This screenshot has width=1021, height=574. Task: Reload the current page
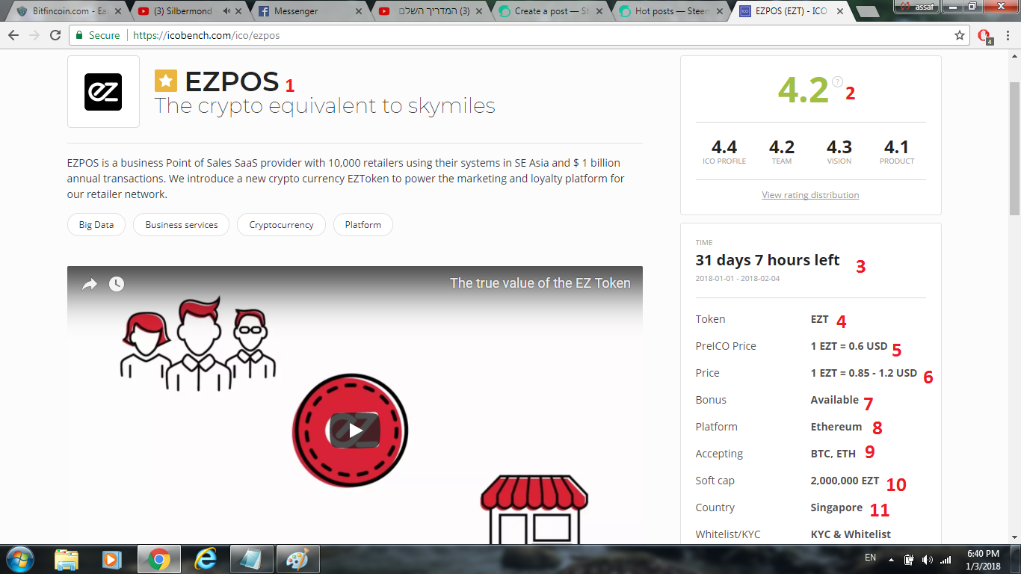pos(55,35)
